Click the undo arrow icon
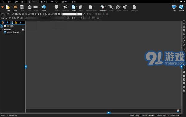The width and height of the screenshot is (186, 117). pyautogui.click(x=3, y=14)
